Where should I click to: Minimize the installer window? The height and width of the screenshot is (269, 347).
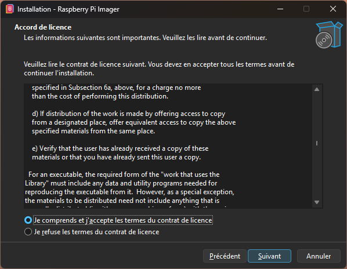click(x=280, y=9)
